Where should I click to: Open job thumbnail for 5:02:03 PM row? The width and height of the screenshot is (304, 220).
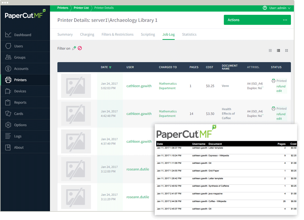click(76, 86)
